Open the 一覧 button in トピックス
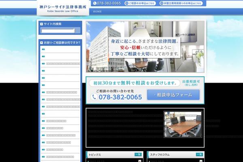Screen dimensions: 243x162 (x=138, y=154)
